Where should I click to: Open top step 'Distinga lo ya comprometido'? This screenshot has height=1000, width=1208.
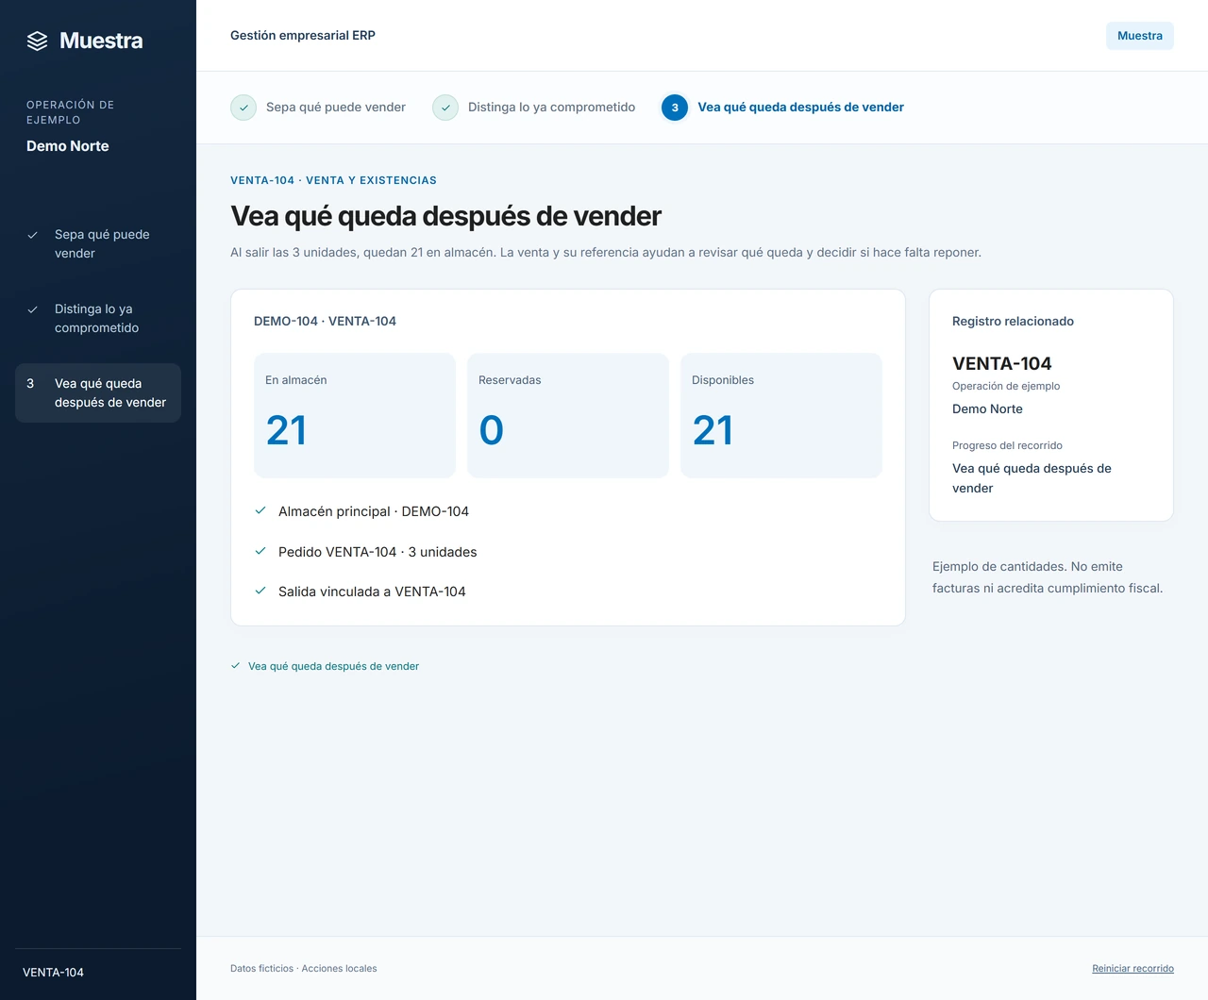pos(534,108)
